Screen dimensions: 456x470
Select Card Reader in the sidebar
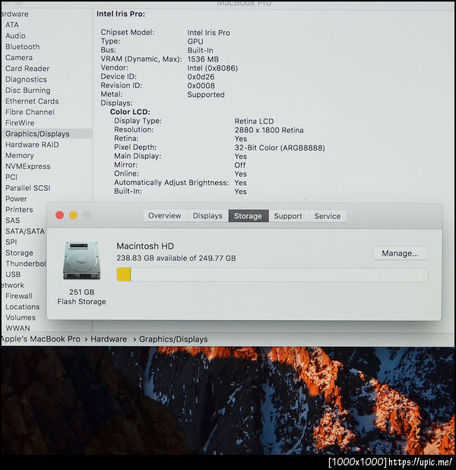point(27,68)
